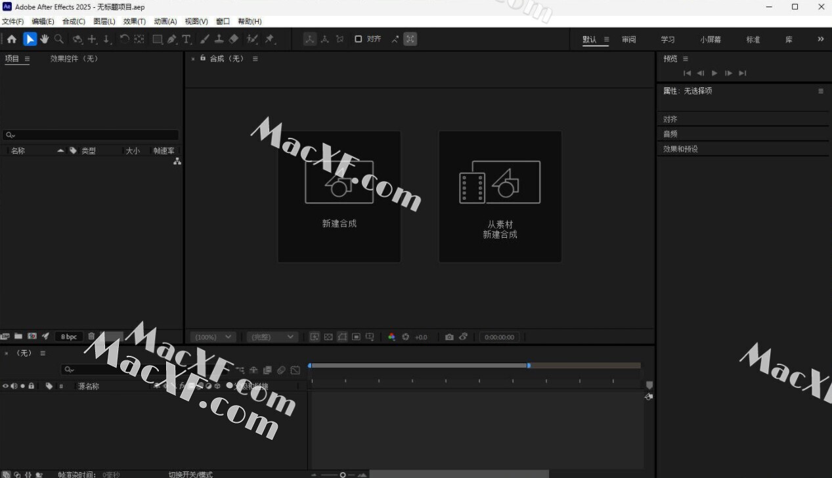Viewport: 832px width, 478px height.
Task: Select the Brush tool
Action: pos(205,39)
